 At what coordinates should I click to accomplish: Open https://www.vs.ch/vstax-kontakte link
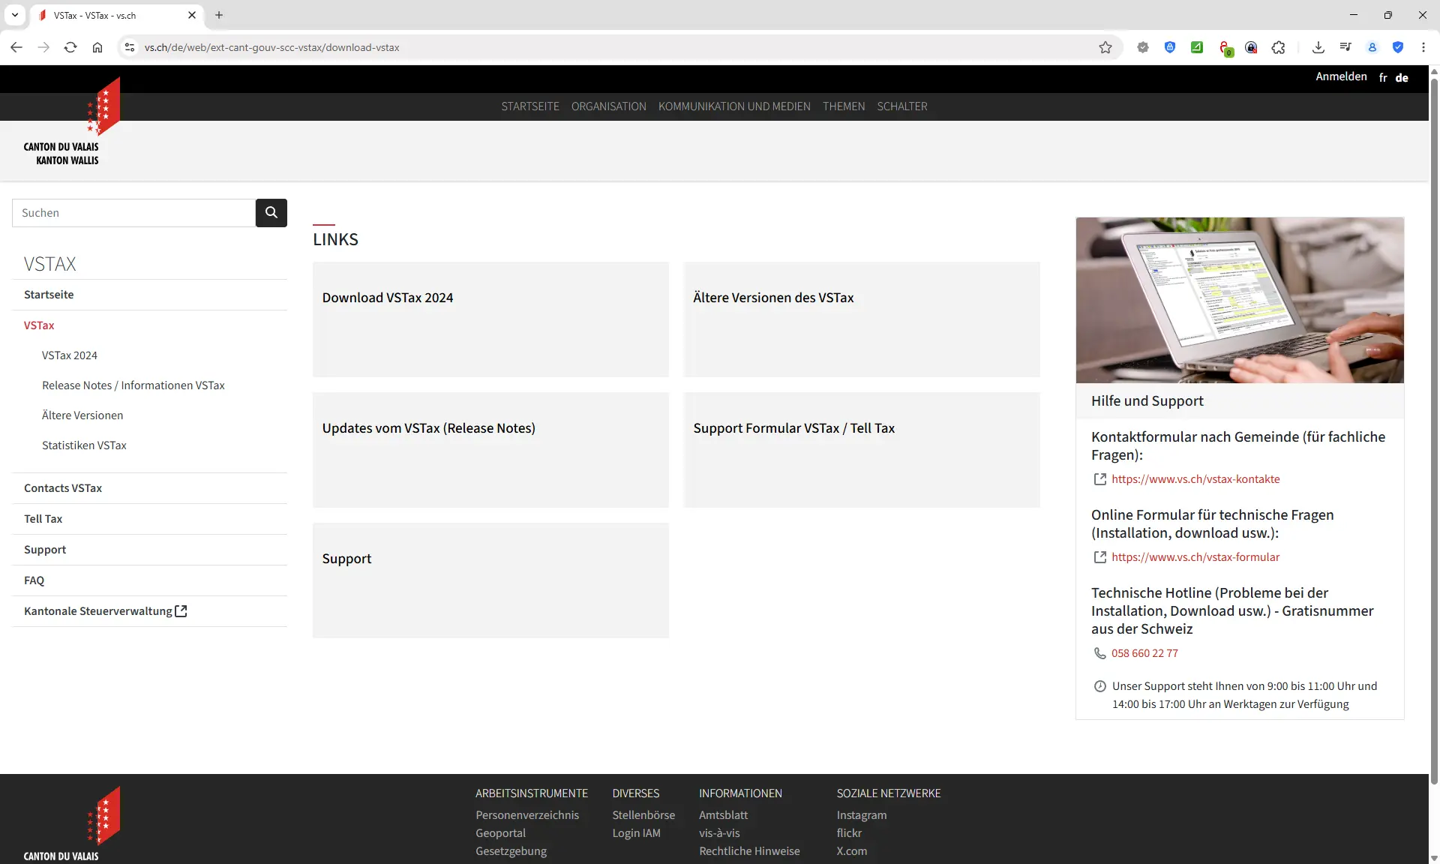point(1196,479)
